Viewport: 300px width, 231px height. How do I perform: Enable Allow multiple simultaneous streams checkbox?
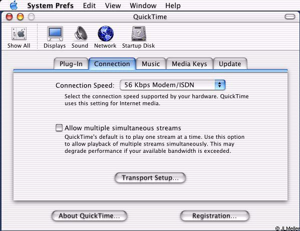(59, 128)
